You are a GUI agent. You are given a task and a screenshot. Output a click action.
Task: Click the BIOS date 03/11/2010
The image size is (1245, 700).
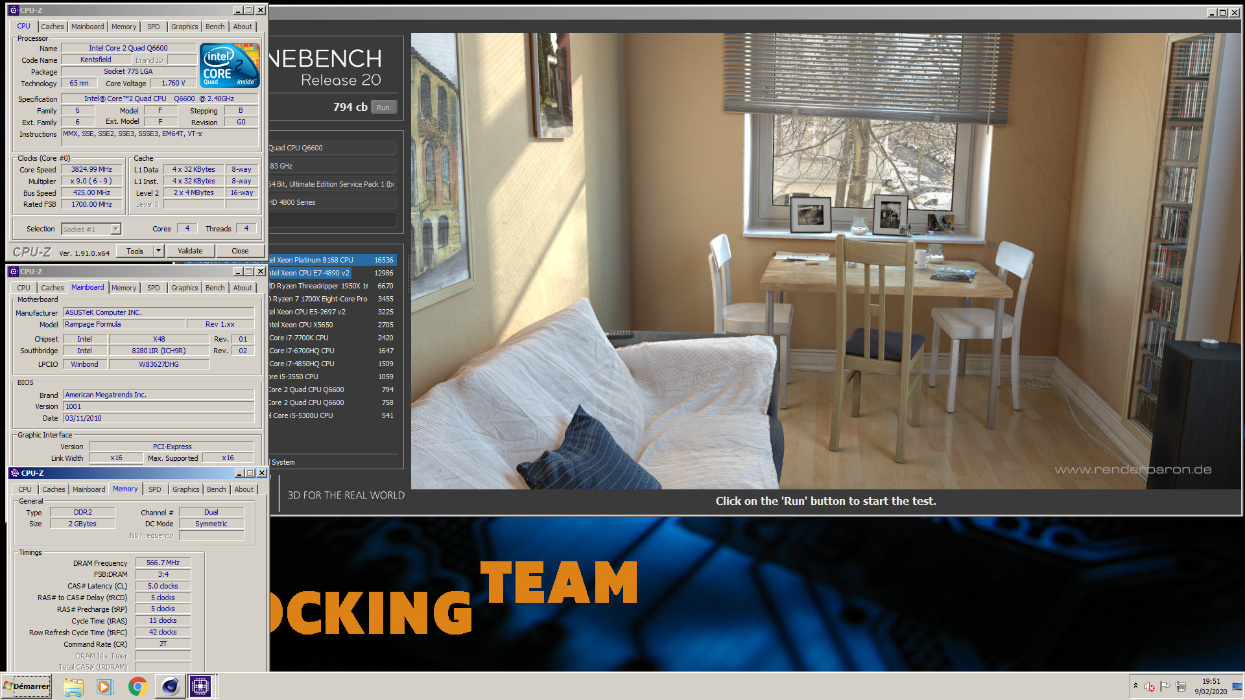(158, 419)
